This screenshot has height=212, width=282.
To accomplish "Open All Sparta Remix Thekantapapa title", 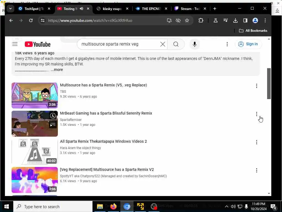I will point(104,141).
